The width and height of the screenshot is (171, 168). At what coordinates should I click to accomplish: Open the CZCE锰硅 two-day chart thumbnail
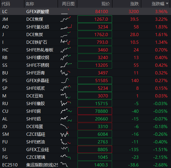64,134
